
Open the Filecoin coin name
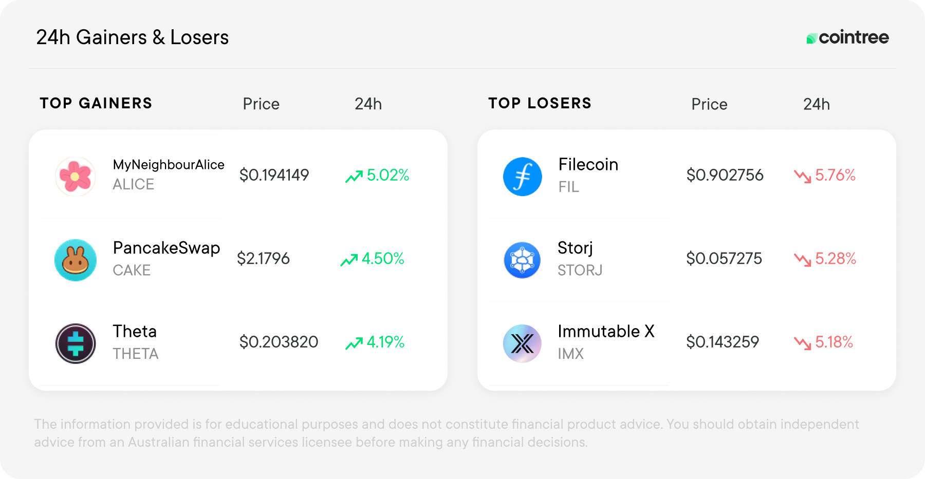point(588,164)
